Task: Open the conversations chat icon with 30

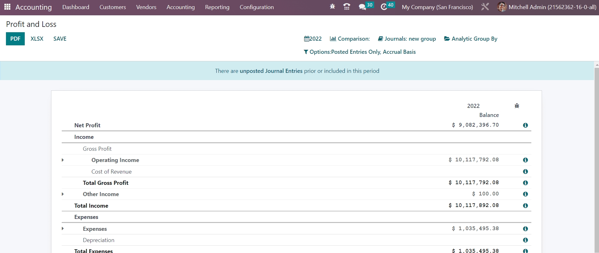Action: 363,7
